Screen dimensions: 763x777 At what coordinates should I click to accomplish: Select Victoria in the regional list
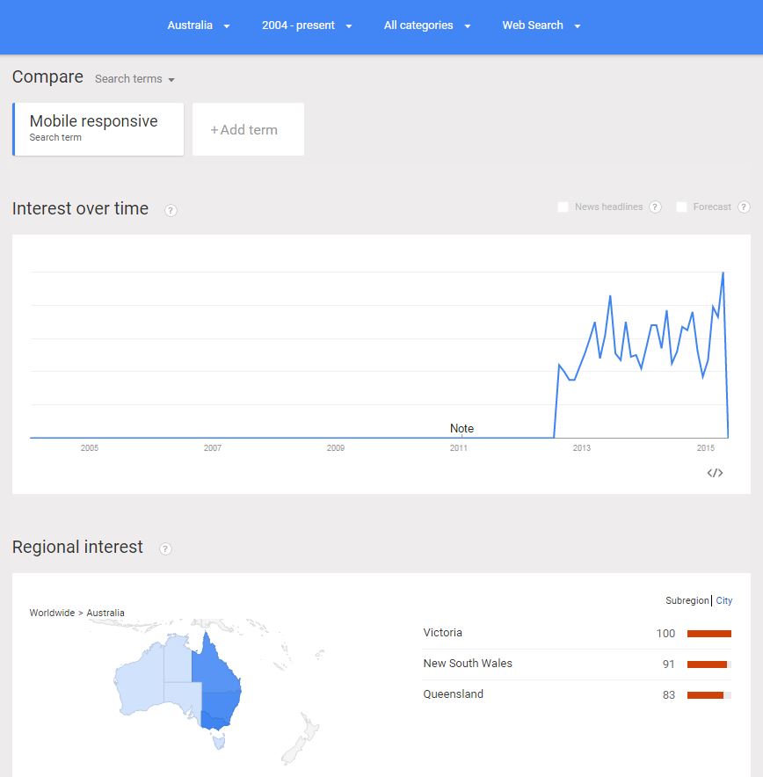(x=443, y=633)
